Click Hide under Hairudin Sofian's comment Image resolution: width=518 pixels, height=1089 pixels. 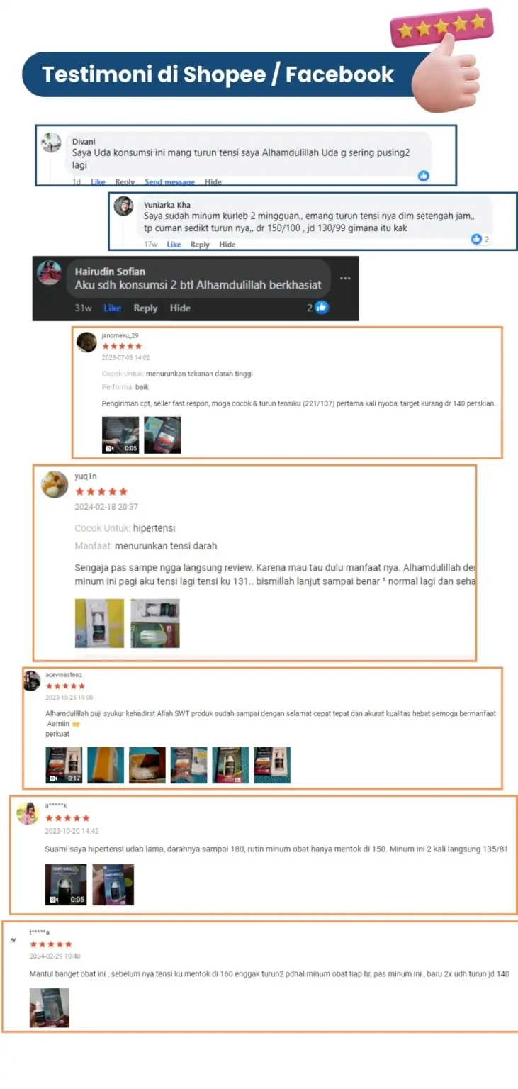click(x=180, y=308)
